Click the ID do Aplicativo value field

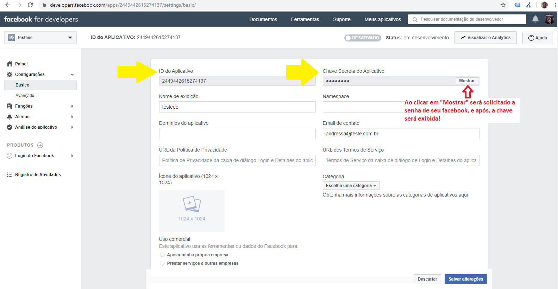click(237, 81)
